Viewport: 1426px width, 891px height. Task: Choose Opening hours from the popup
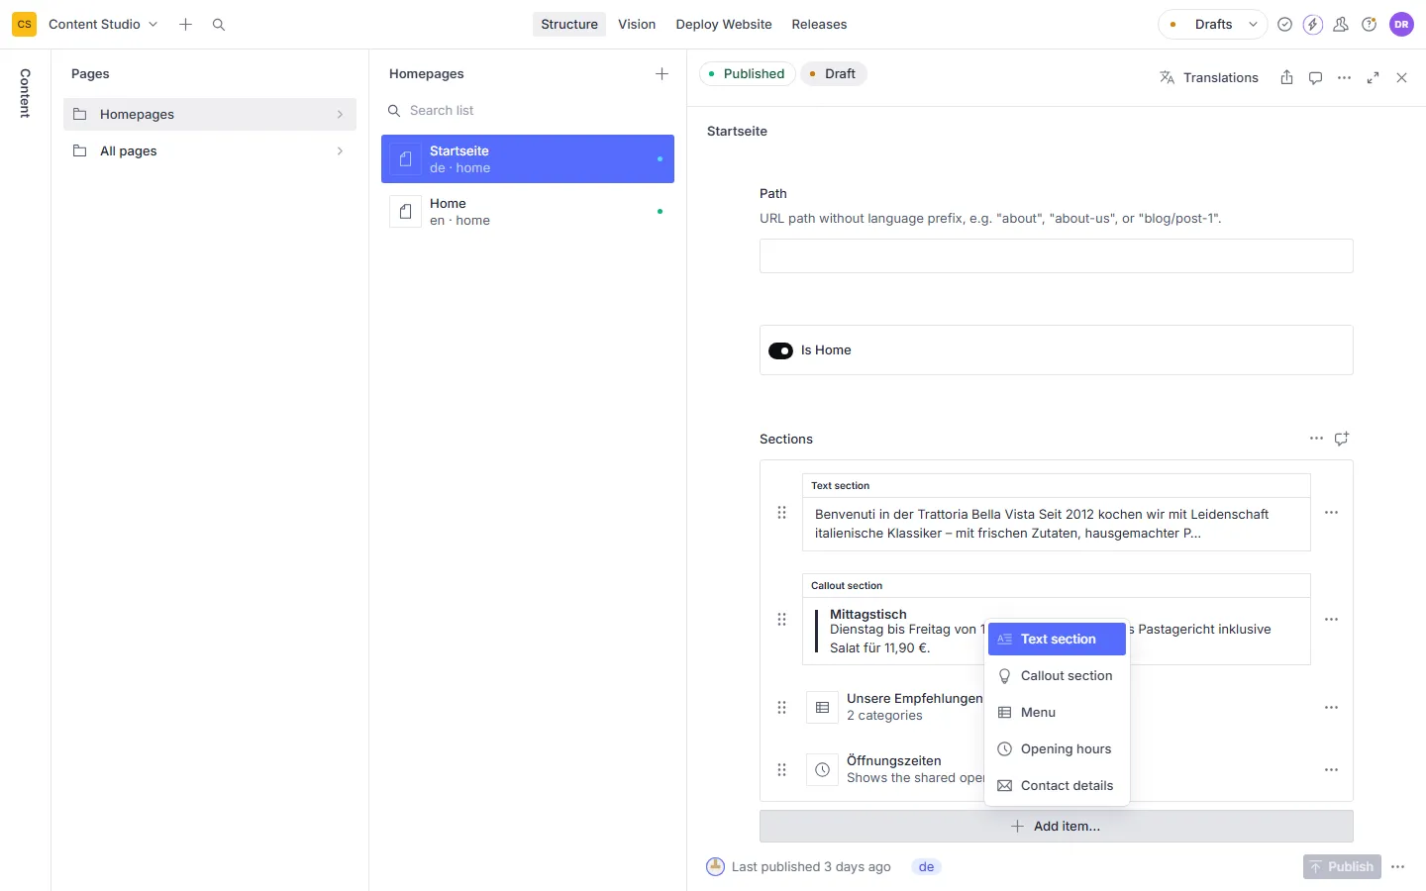click(1057, 748)
